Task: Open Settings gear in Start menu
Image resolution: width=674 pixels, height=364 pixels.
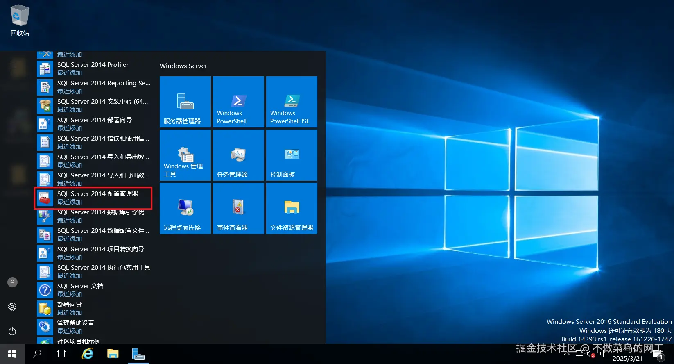Action: pos(12,307)
